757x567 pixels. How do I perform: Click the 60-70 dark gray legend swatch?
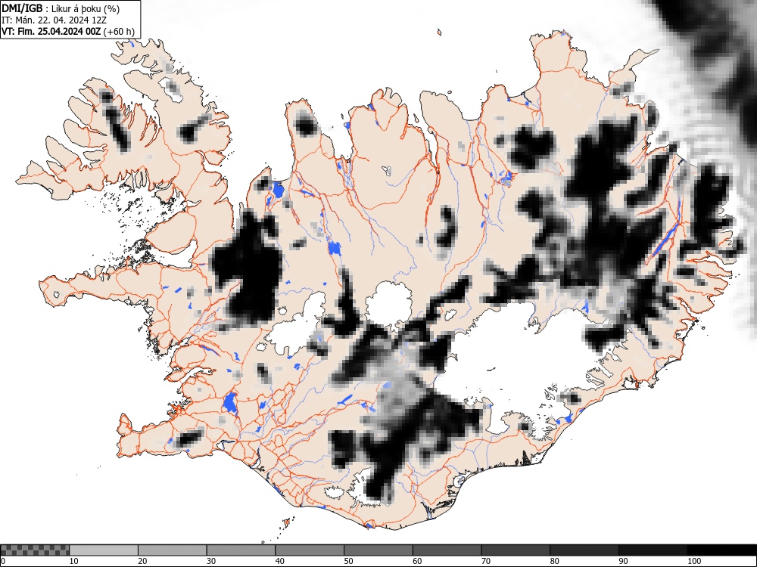pyautogui.click(x=447, y=550)
